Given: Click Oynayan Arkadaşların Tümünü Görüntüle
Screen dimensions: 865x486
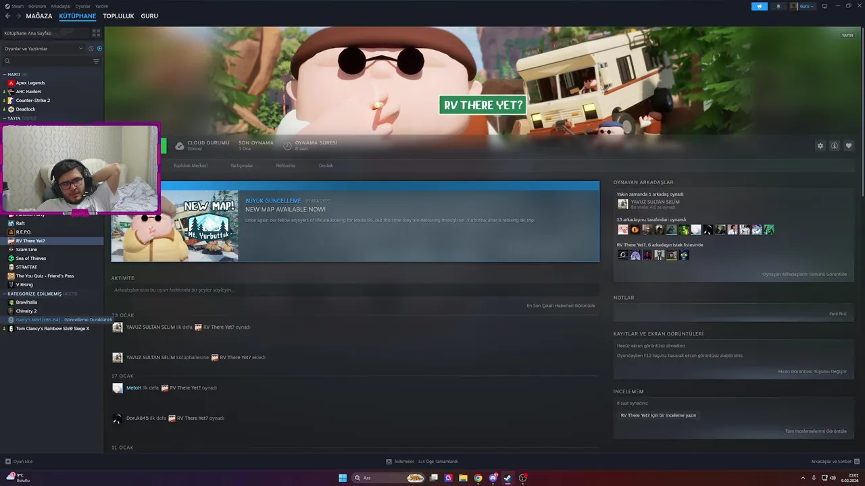Looking at the screenshot, I should pyautogui.click(x=804, y=274).
